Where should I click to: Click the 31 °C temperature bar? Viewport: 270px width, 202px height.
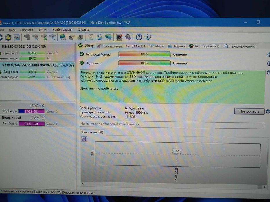tap(32, 77)
